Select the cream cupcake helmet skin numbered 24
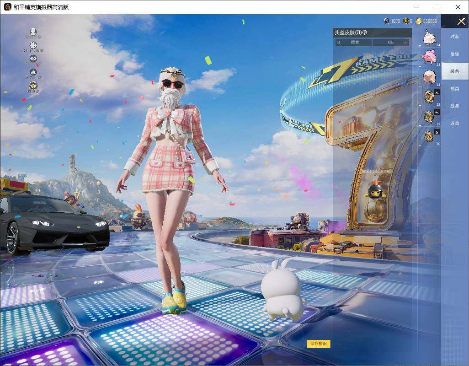The image size is (469, 366). tap(430, 38)
